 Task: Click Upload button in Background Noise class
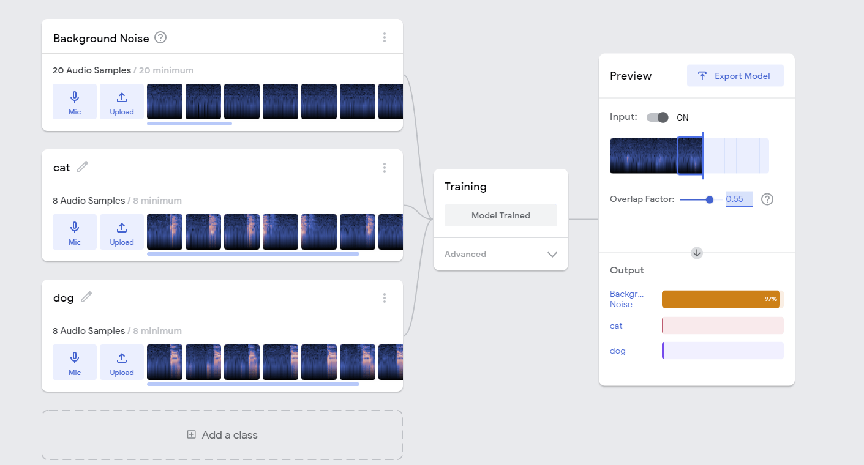[122, 102]
